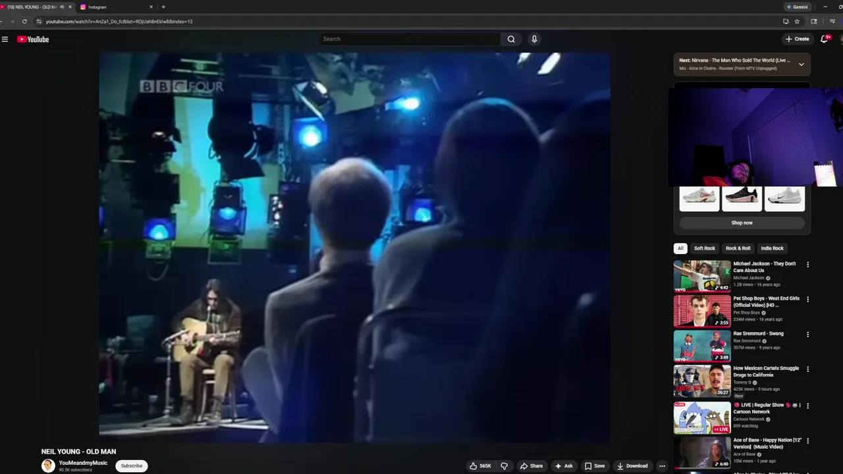Viewport: 843px width, 474px height.
Task: Click the browser address bar URL
Action: [119, 21]
